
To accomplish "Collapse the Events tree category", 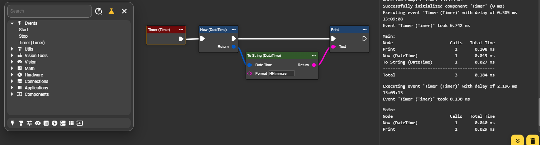I will [12, 23].
